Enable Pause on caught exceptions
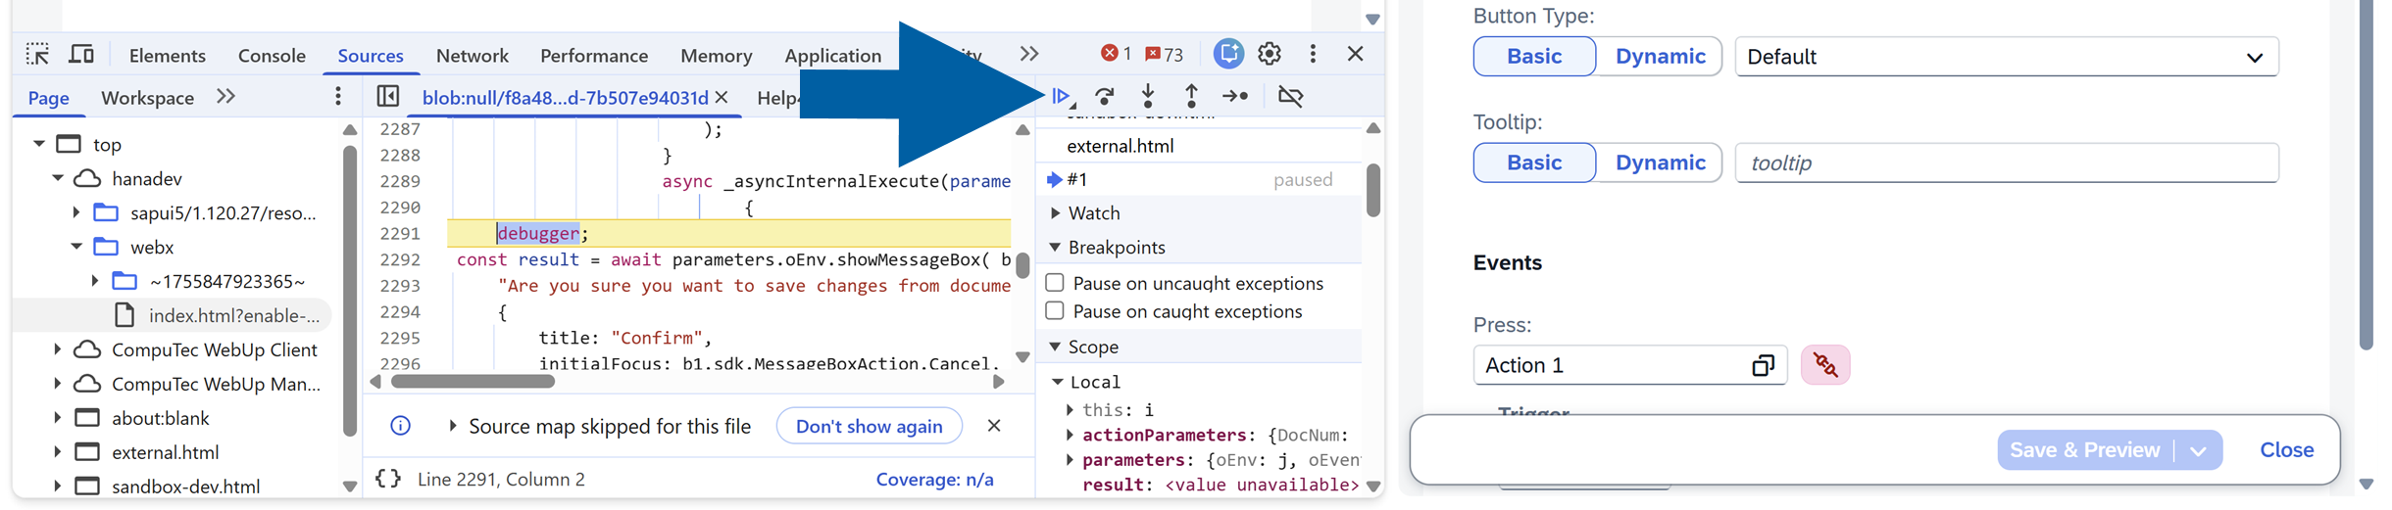This screenshot has width=2392, height=510. (x=1055, y=311)
